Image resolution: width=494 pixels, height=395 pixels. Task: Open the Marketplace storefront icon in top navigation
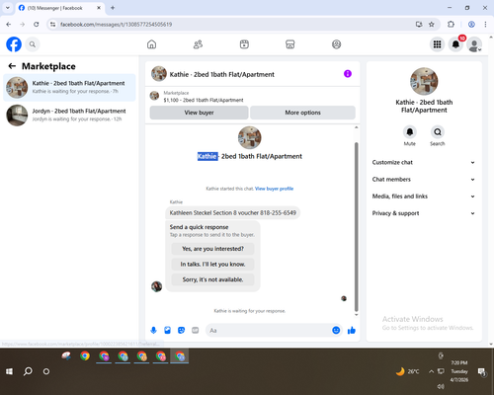(x=290, y=44)
